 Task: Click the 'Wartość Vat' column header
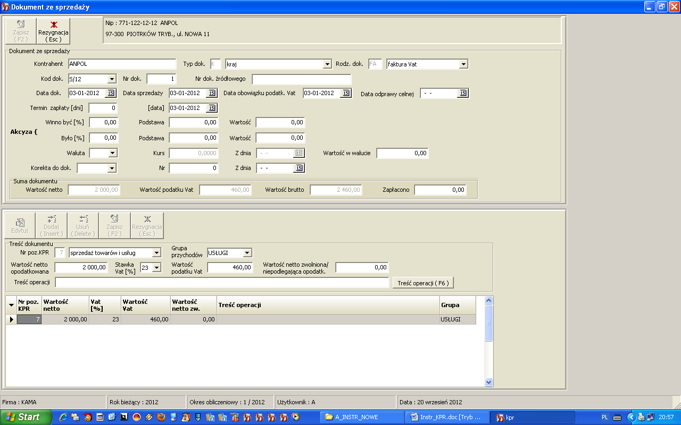[x=145, y=305]
